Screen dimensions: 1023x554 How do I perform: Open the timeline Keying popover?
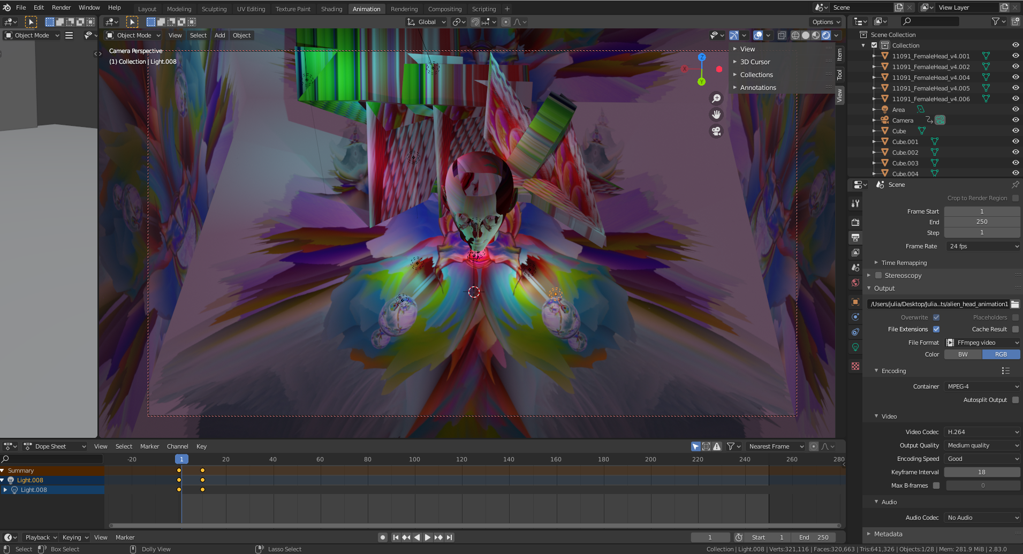[x=75, y=537]
